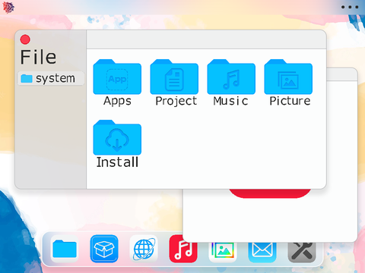Launch the file manager from the dock
The image size is (365, 273).
pos(65,249)
